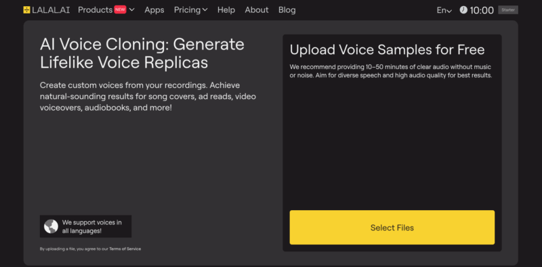Click the Products menu label

point(95,10)
